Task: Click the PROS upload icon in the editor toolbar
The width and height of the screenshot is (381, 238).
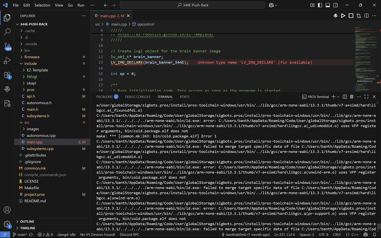Action: pyautogui.click(x=335, y=16)
